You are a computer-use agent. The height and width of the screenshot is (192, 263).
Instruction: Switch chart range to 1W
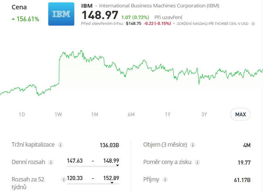(58, 114)
